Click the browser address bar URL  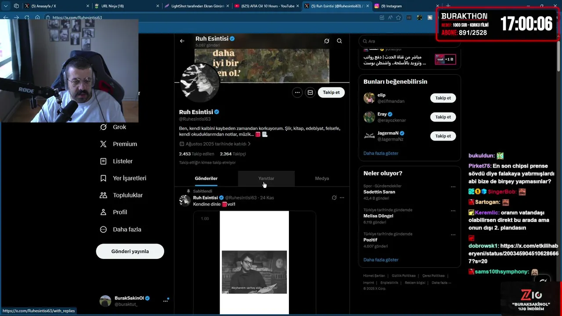point(77,18)
